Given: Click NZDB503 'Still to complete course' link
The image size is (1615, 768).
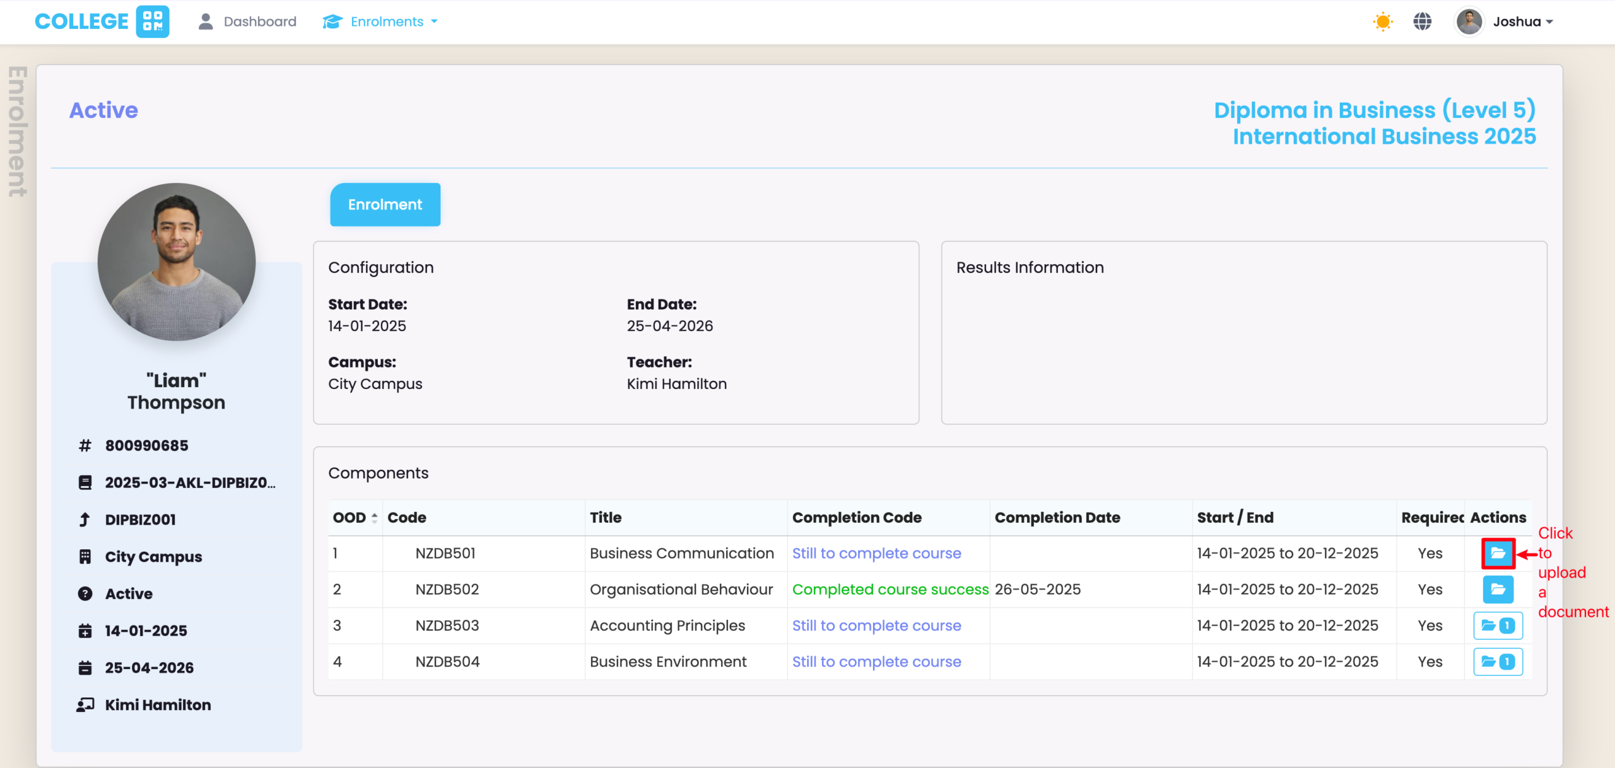Looking at the screenshot, I should point(876,625).
